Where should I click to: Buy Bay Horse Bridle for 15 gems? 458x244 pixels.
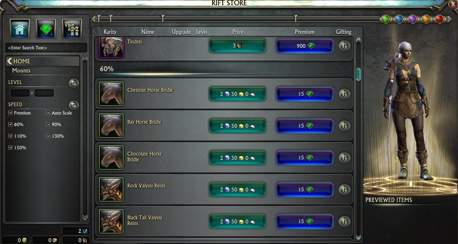click(x=305, y=126)
